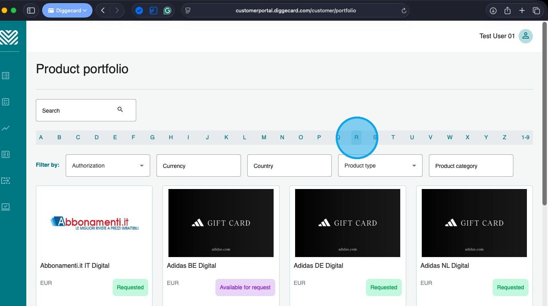Click Requested badge on Adidas DE card
This screenshot has height=306, width=548.
click(x=384, y=287)
